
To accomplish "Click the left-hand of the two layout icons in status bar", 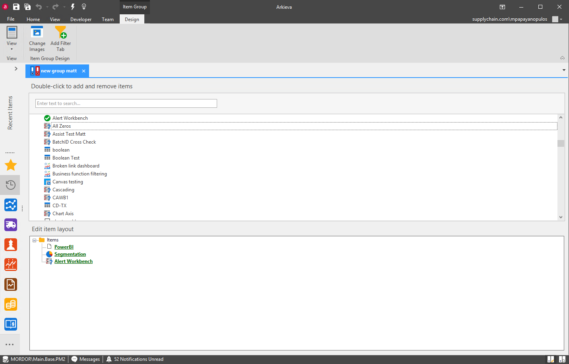I will pyautogui.click(x=551, y=359).
